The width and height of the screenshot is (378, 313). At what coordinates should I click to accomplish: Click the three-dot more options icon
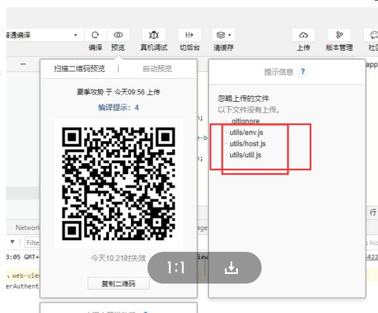click(23, 64)
